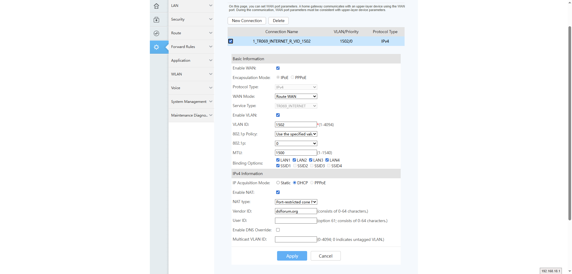Screen dimensions: 572x274
Task: Open the NAT type dropdown
Action: click(x=296, y=202)
